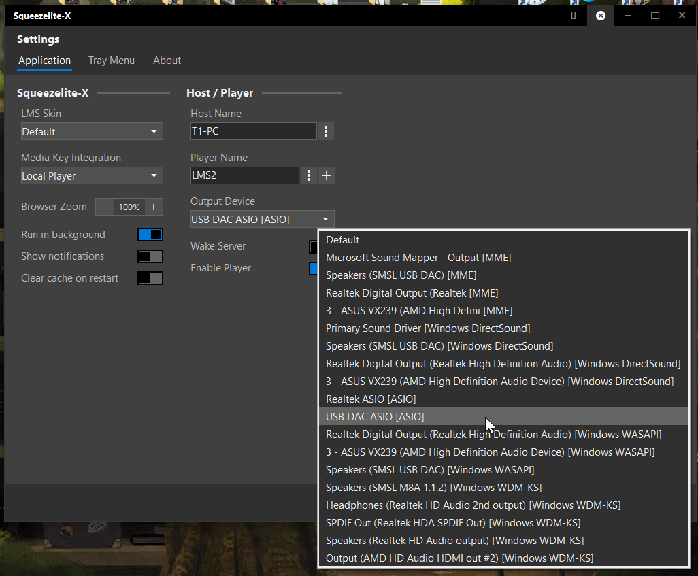This screenshot has width=698, height=576.
Task: Select Realtek Digital Output (Realtek [MME]
Action: tap(503, 293)
